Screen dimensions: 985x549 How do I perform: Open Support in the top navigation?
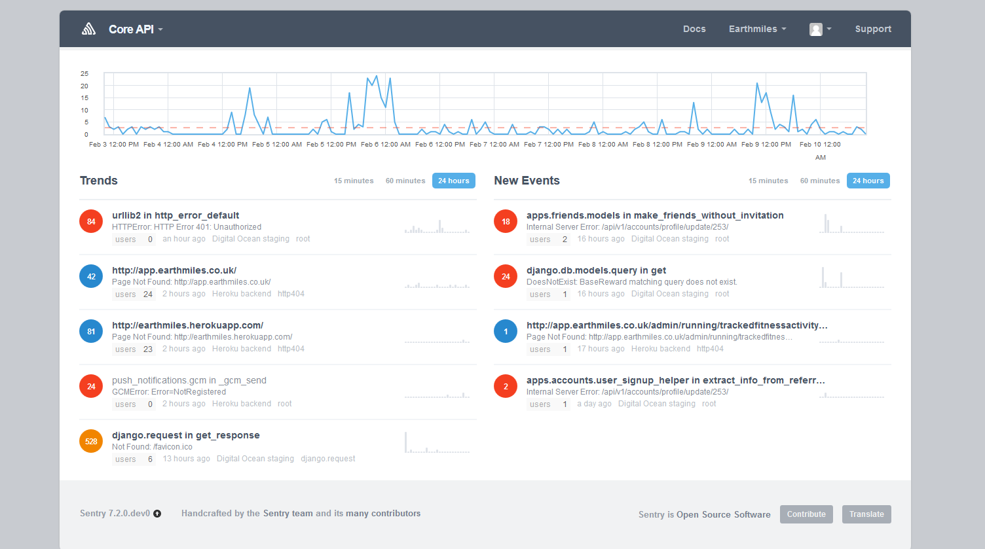(x=873, y=29)
